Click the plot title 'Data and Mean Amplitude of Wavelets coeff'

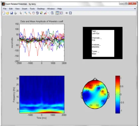42,21
